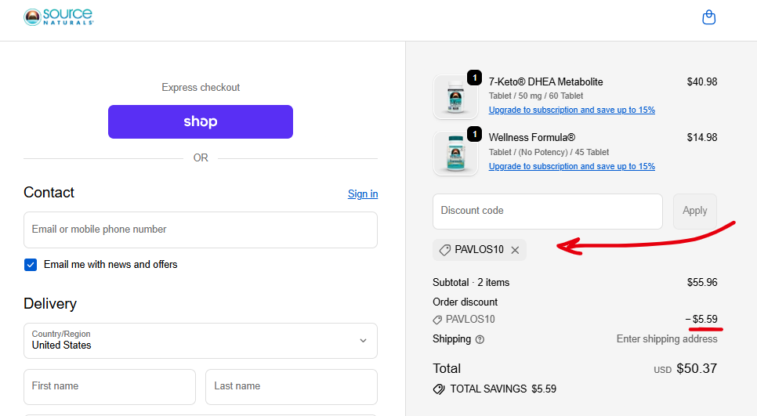Upgrade 7-Keto DHEA to subscription link
The height and width of the screenshot is (416, 757).
(x=571, y=110)
